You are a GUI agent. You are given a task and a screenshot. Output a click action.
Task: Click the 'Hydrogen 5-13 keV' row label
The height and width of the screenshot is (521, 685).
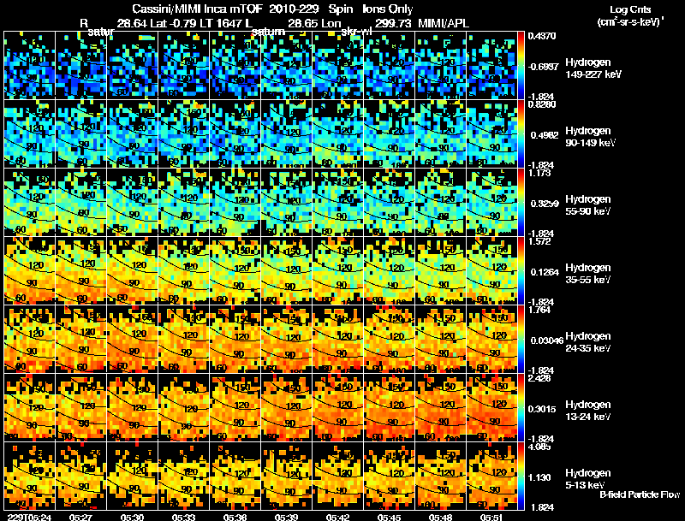[587, 479]
